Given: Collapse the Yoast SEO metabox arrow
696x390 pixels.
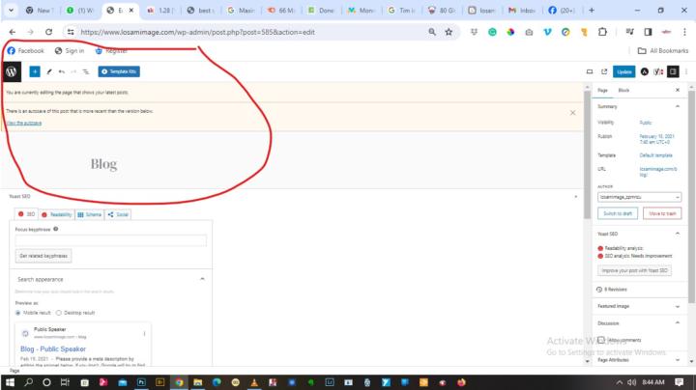Looking at the screenshot, I should click(x=576, y=196).
